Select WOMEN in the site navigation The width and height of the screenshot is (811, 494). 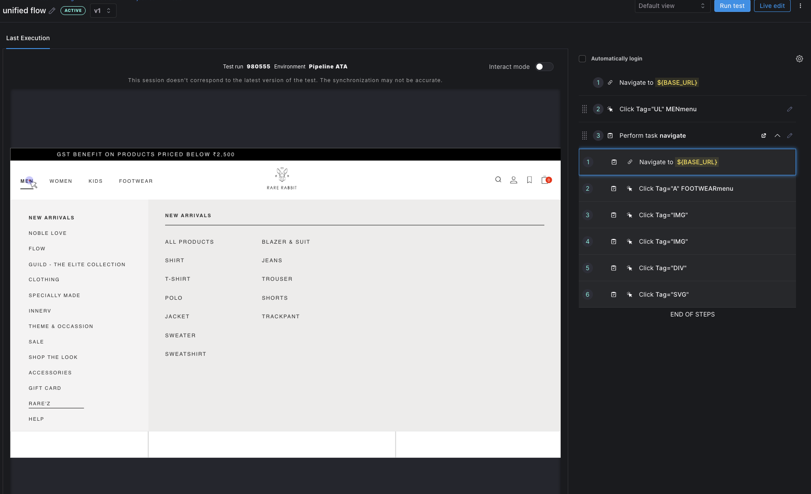click(x=61, y=181)
